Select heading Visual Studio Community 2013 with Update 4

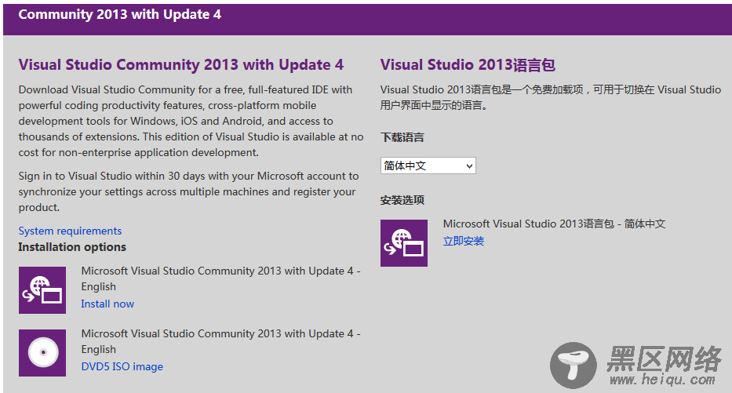181,64
